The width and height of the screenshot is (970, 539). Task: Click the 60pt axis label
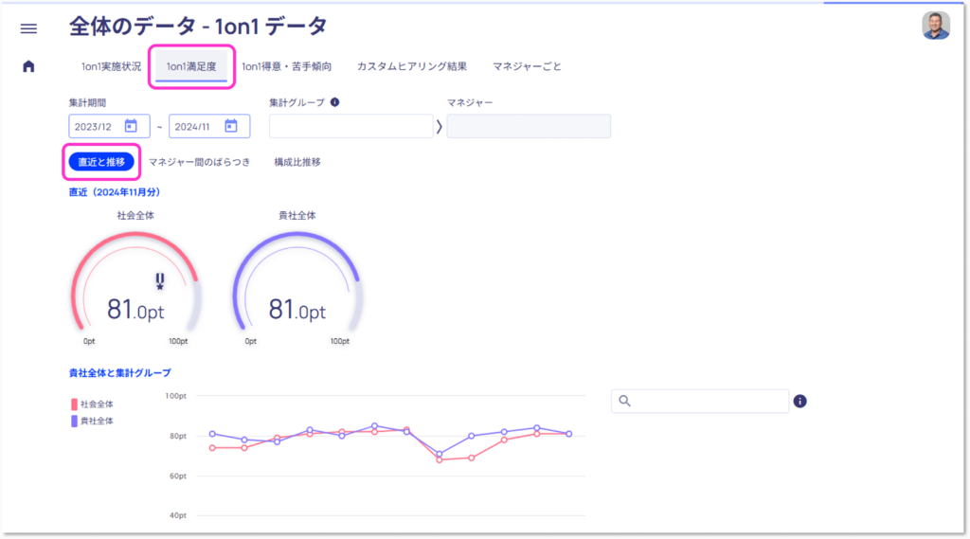(x=178, y=476)
